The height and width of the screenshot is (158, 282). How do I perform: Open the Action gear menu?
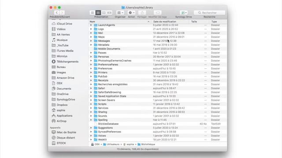pos(131,13)
